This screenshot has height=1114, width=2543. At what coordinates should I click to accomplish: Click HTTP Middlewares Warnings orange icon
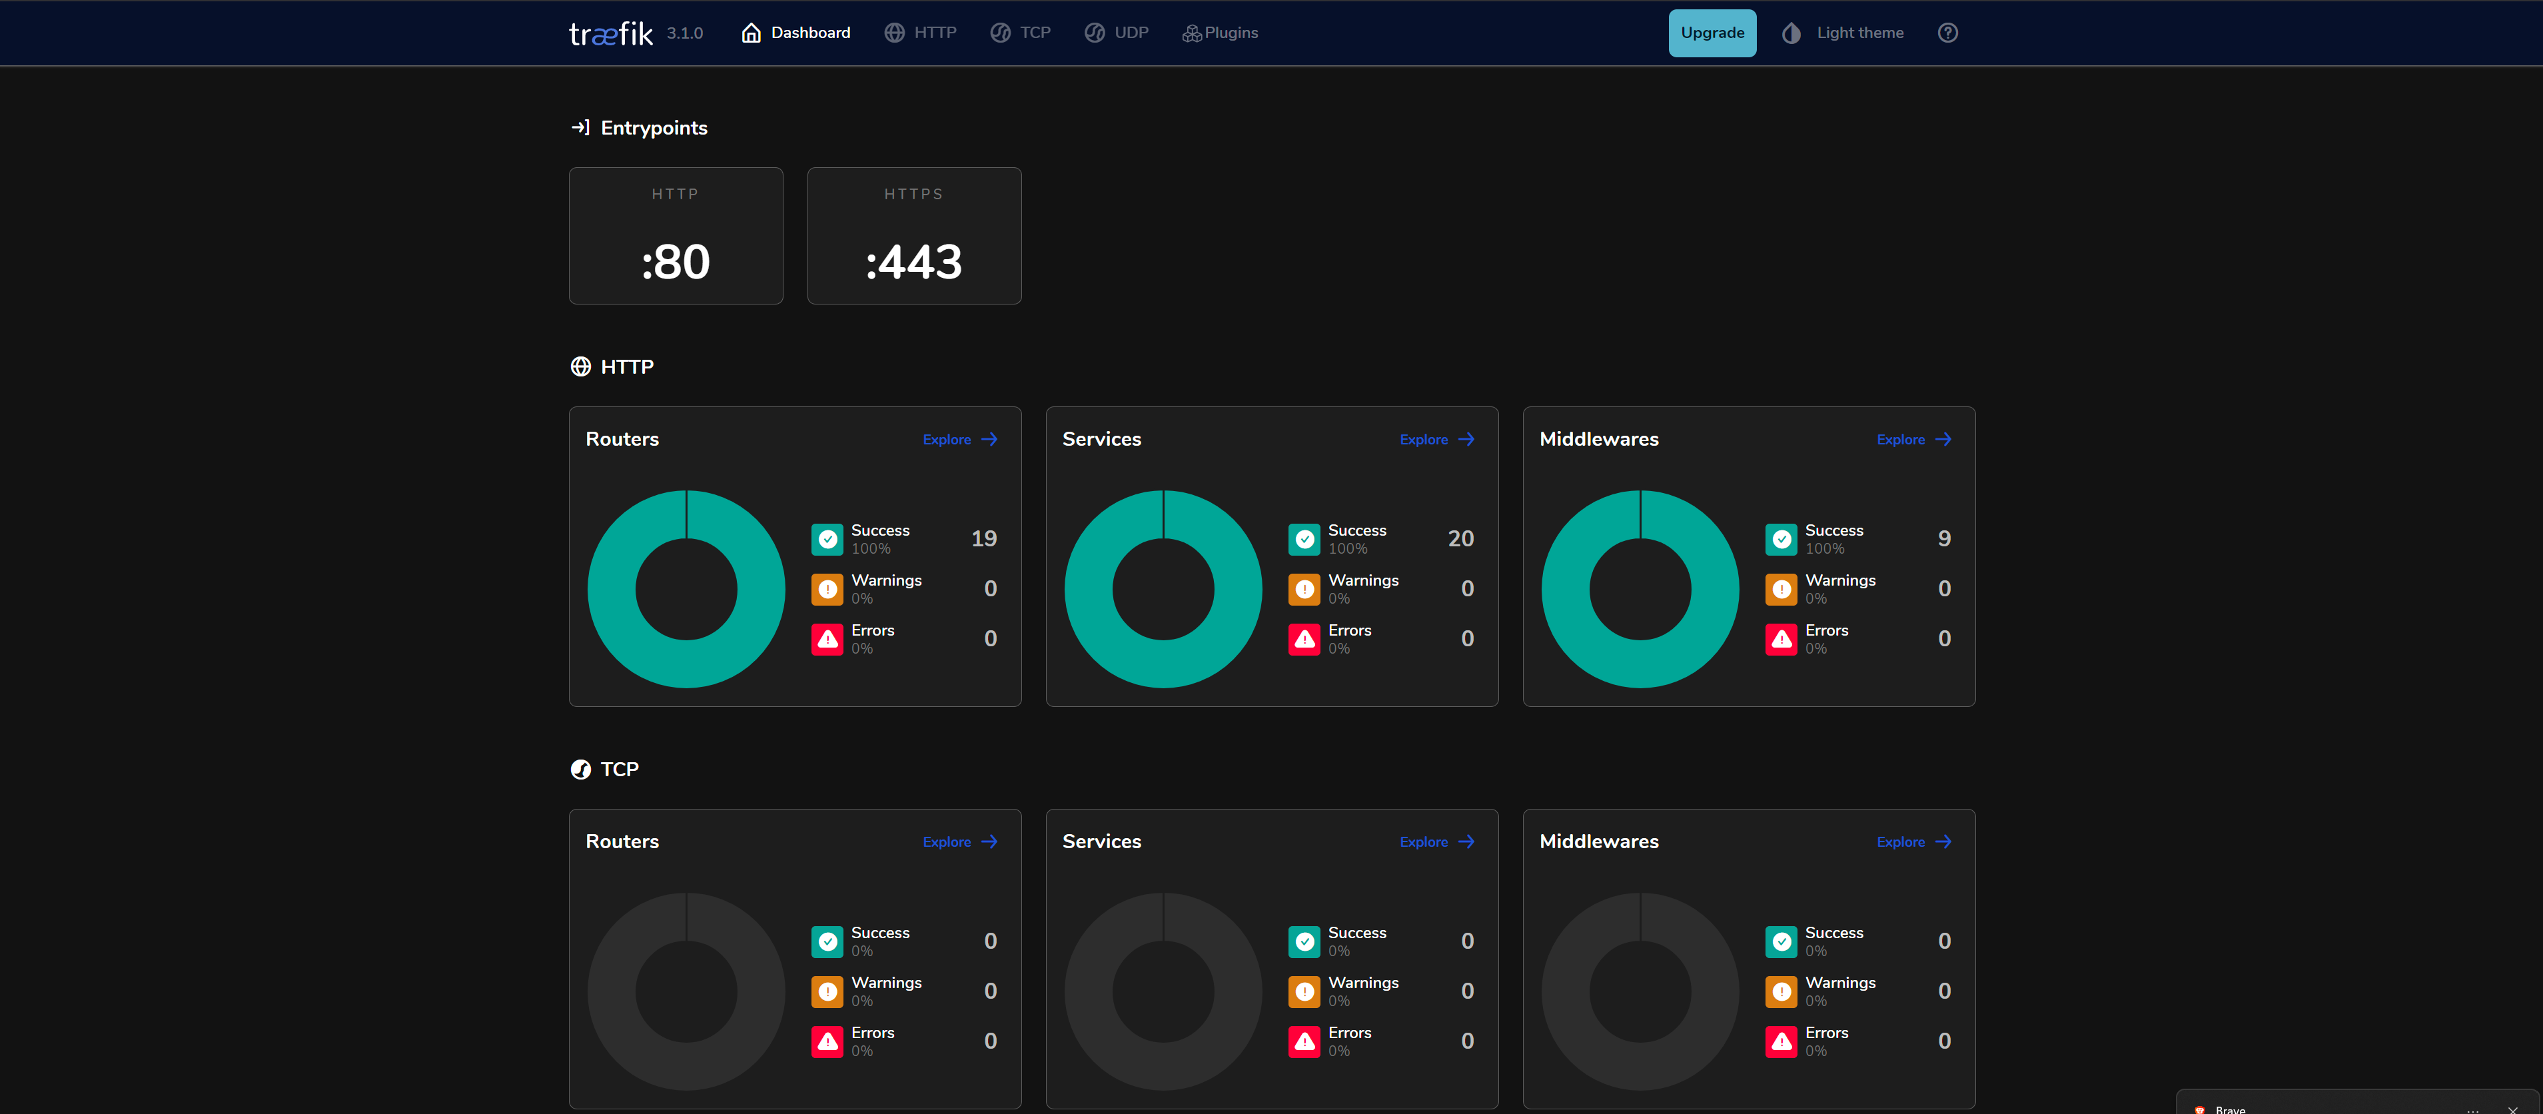(1781, 588)
